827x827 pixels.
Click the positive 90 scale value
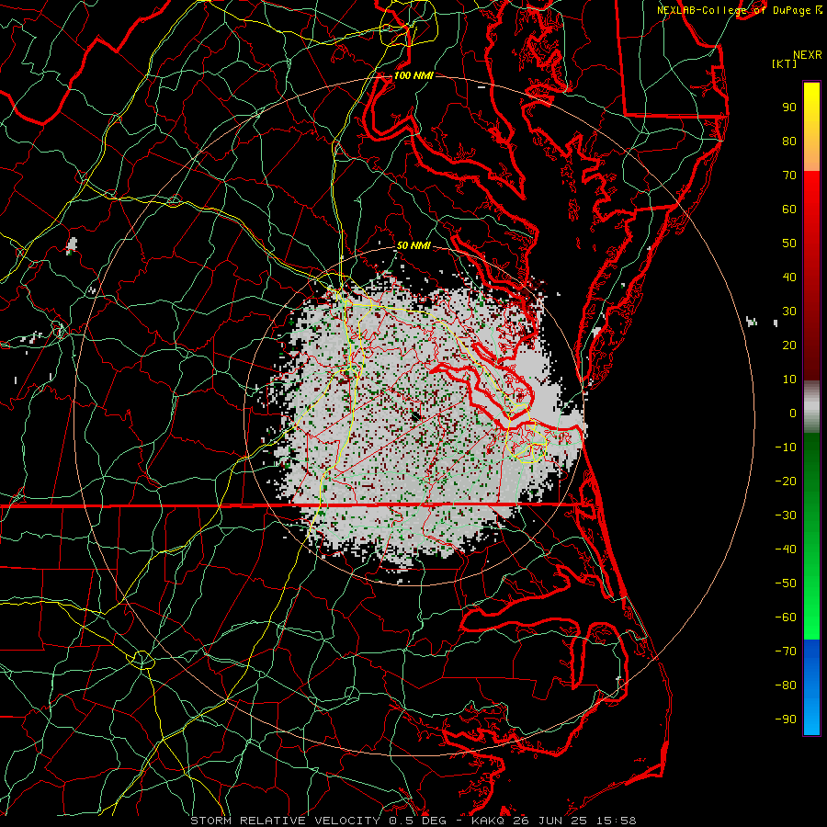pos(789,108)
